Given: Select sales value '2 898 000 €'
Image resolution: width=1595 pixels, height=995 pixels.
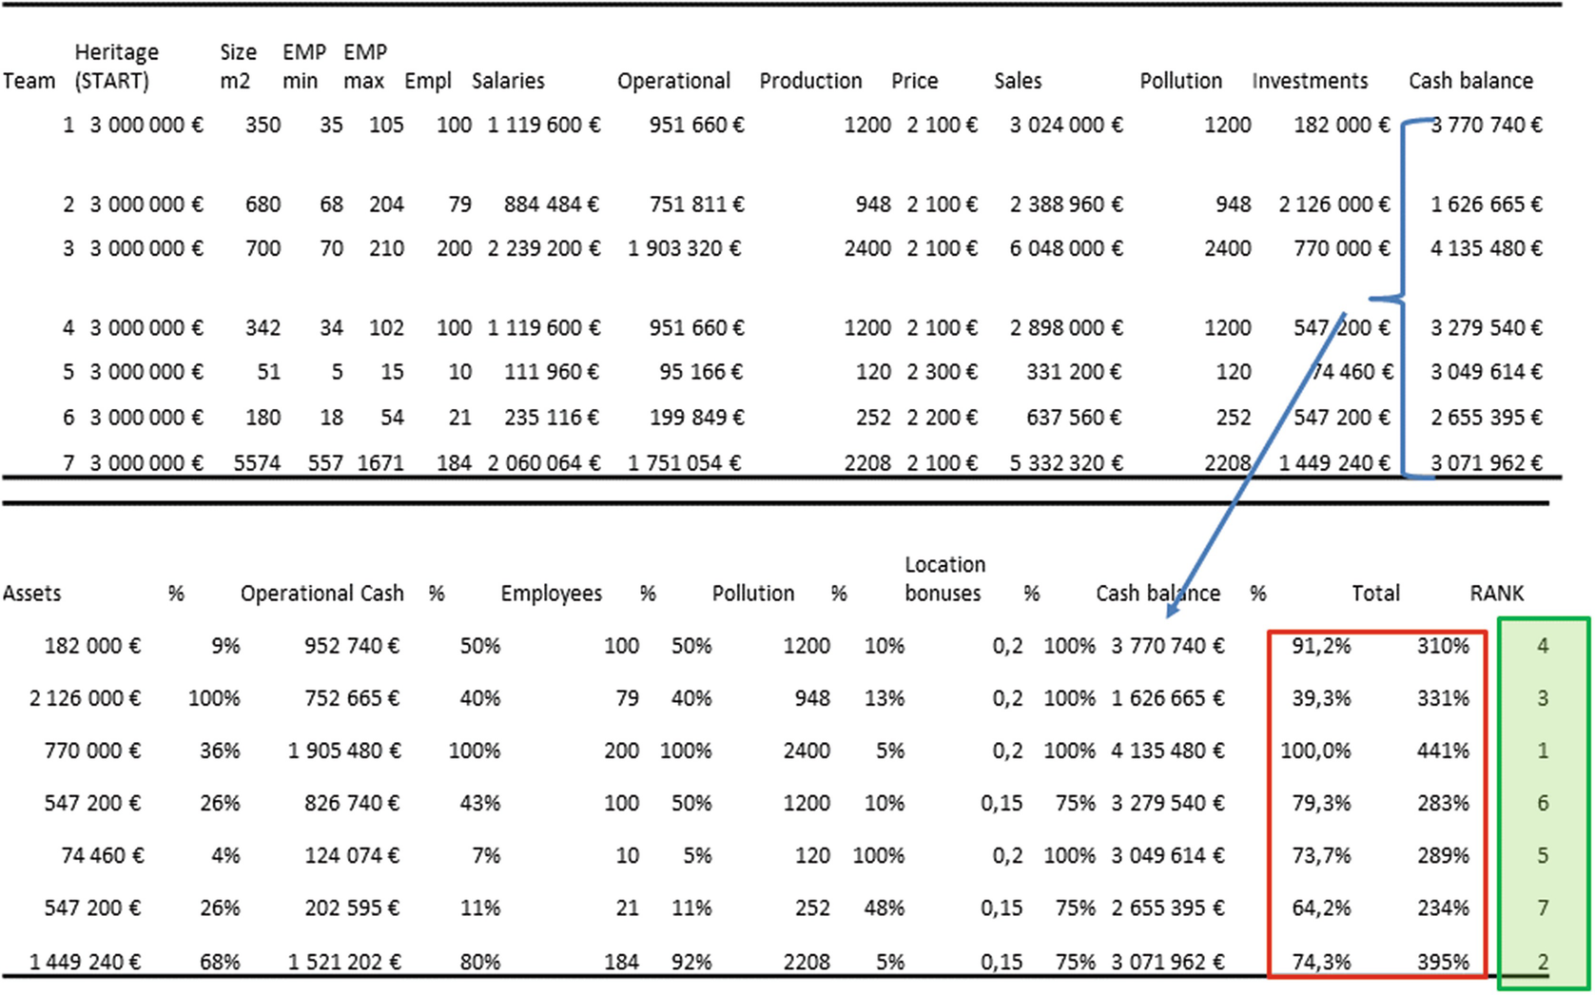Looking at the screenshot, I should click(x=1066, y=328).
